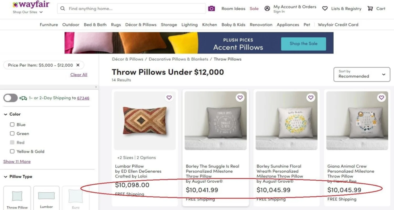Open My Account profile icon
The image size is (394, 210).
point(267,8)
